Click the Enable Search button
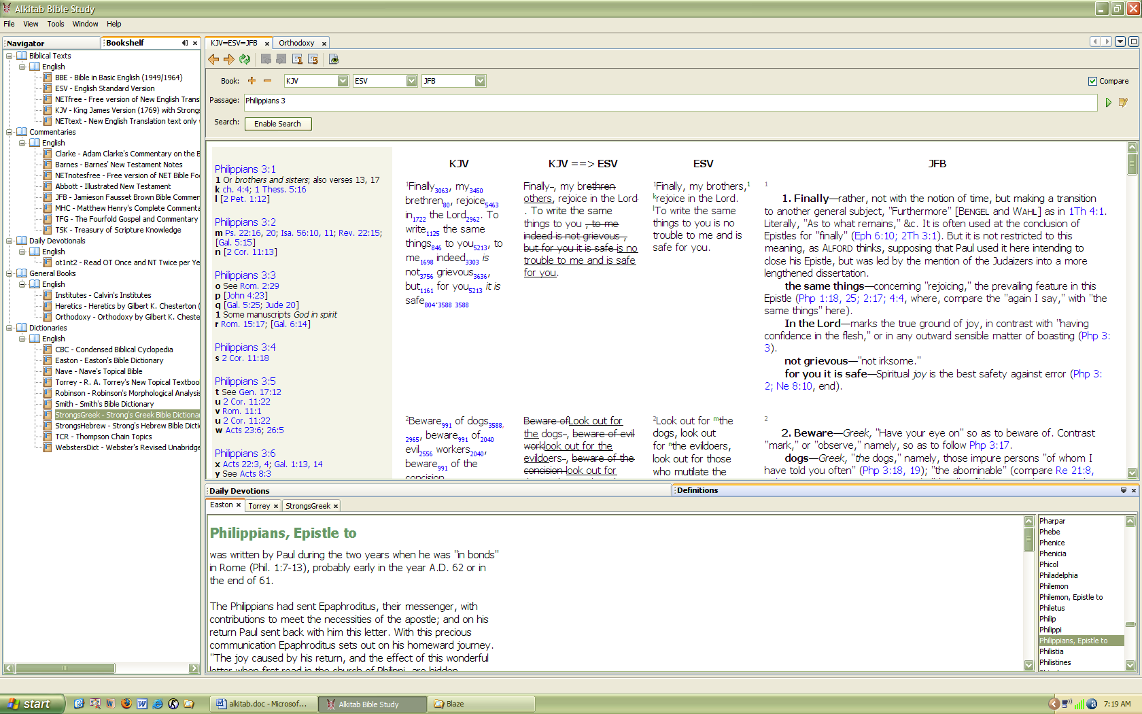The width and height of the screenshot is (1142, 714). [x=277, y=124]
